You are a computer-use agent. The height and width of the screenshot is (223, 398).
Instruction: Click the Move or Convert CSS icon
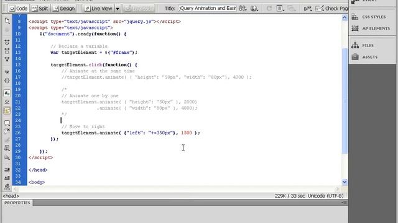click(x=7, y=157)
